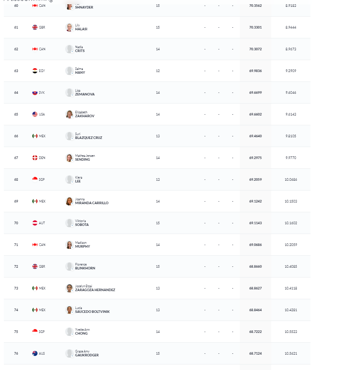Open Lily Halasi's athlete photo
Image resolution: width=339 pixels, height=370 pixels.
pos(69,27)
